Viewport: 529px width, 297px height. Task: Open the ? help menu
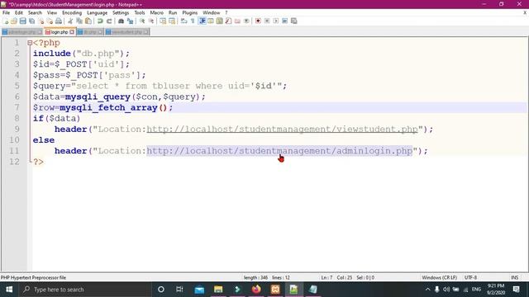click(x=226, y=13)
